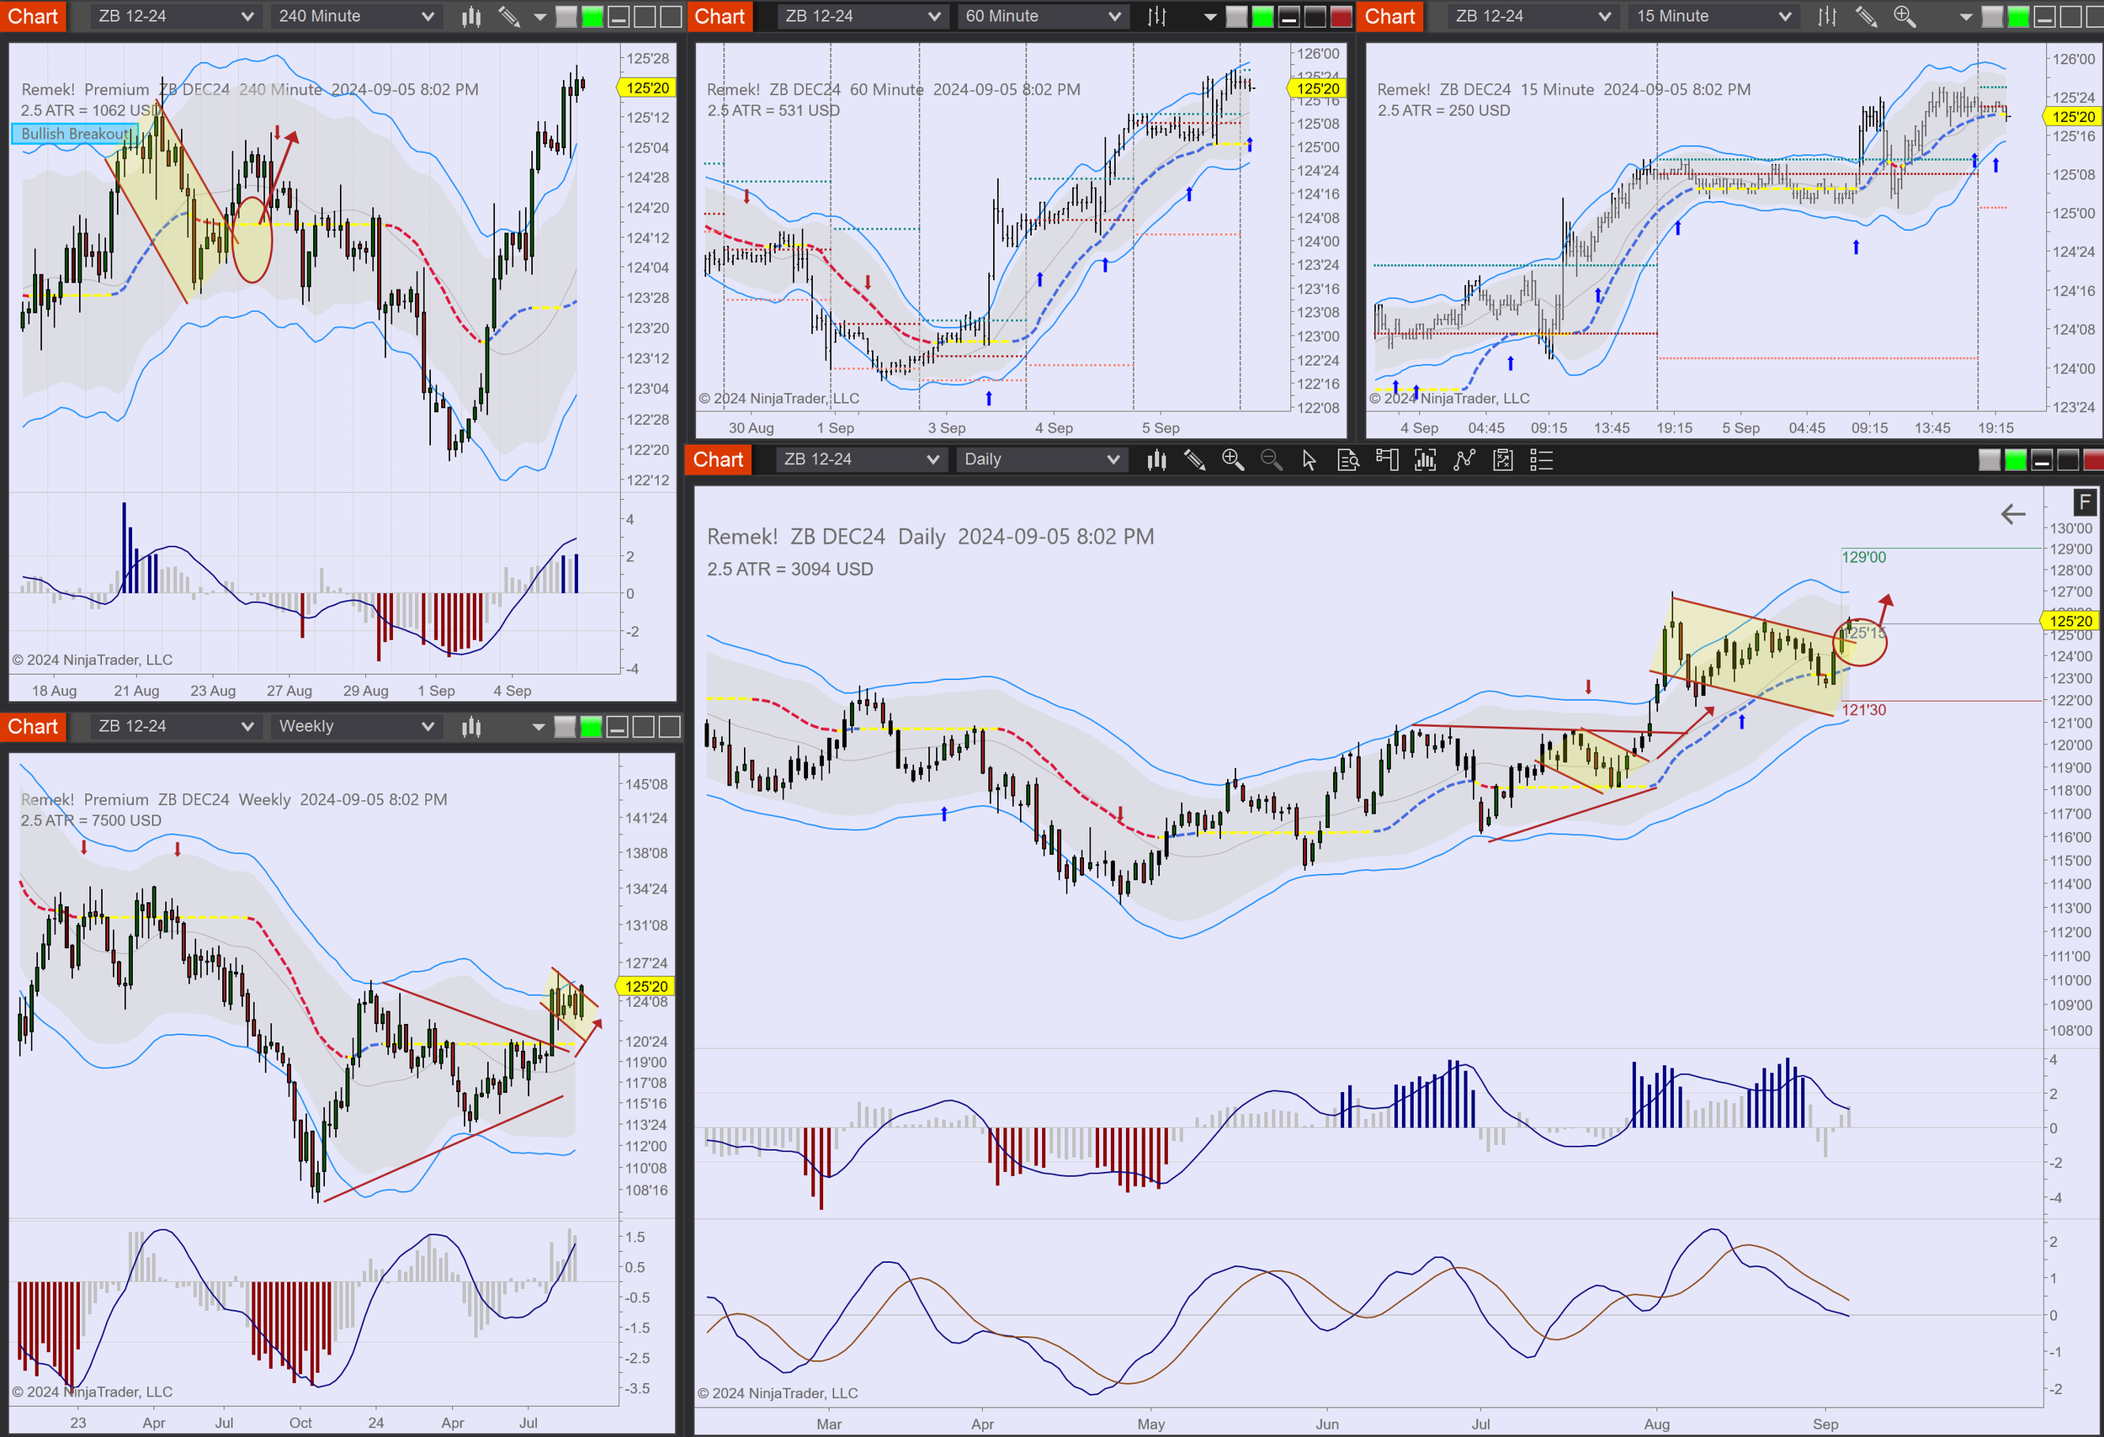The height and width of the screenshot is (1437, 2104).
Task: Toggle the green status square on the Weekly chart toolbar
Action: [590, 726]
